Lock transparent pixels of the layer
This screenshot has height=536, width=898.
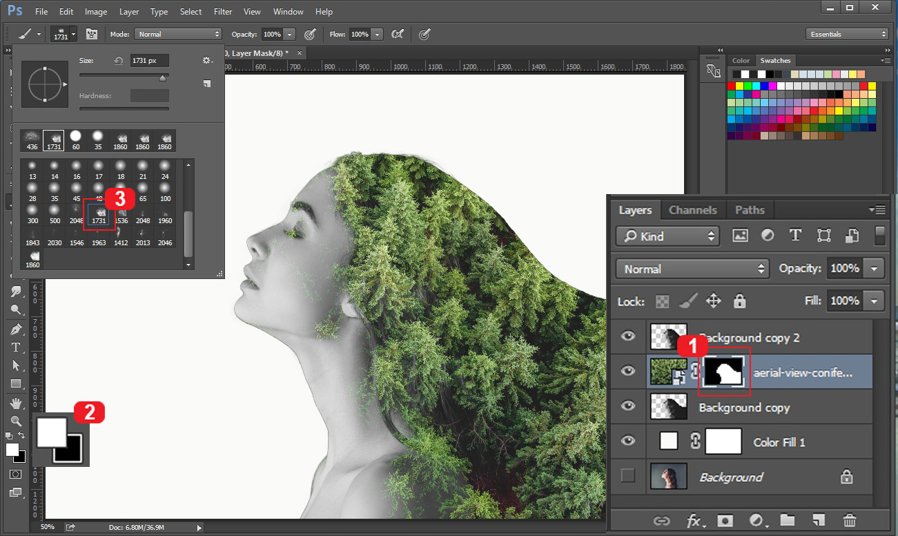662,301
